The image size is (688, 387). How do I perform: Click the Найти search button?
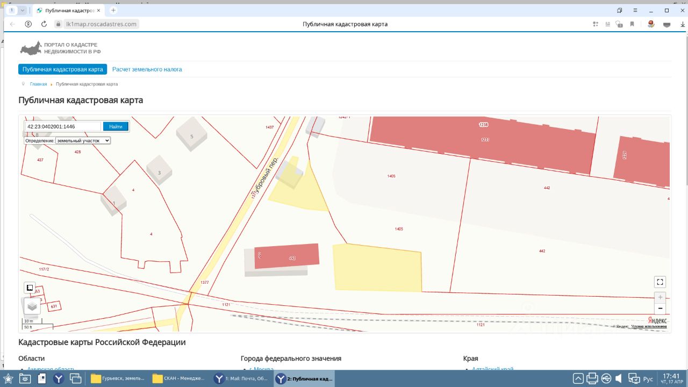(116, 126)
